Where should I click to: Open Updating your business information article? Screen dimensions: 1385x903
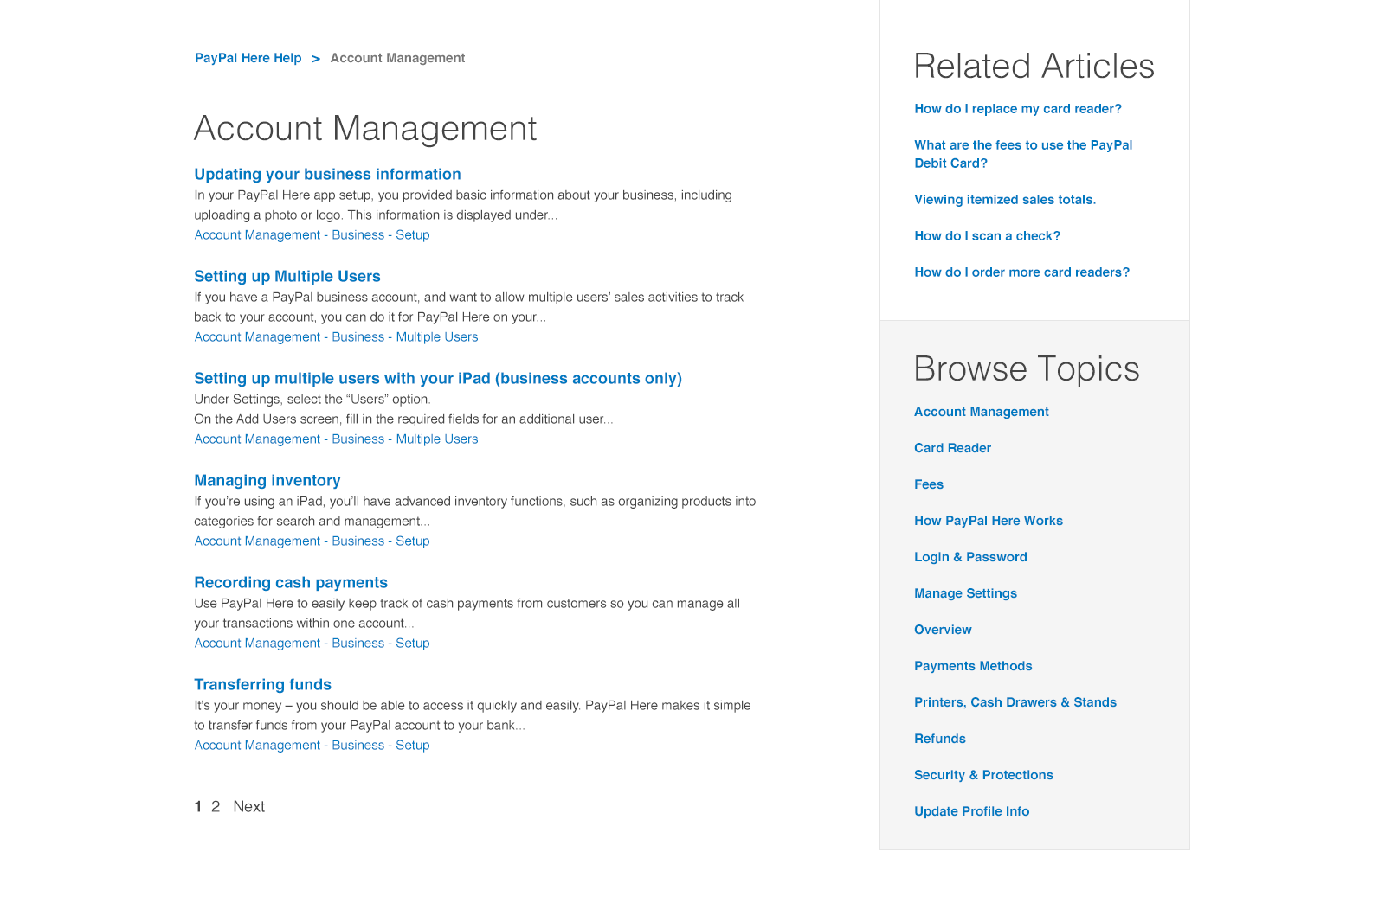click(x=327, y=174)
